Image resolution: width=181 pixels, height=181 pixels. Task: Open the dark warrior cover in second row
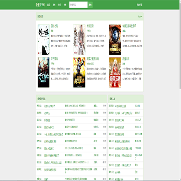point(44,72)
